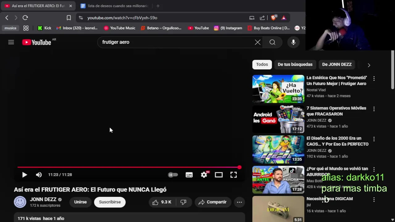
Task: Open the Brave Rewards triangle icon
Action: [284, 18]
